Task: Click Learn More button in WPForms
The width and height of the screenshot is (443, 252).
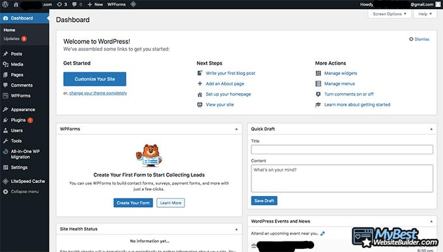Action: point(171,203)
